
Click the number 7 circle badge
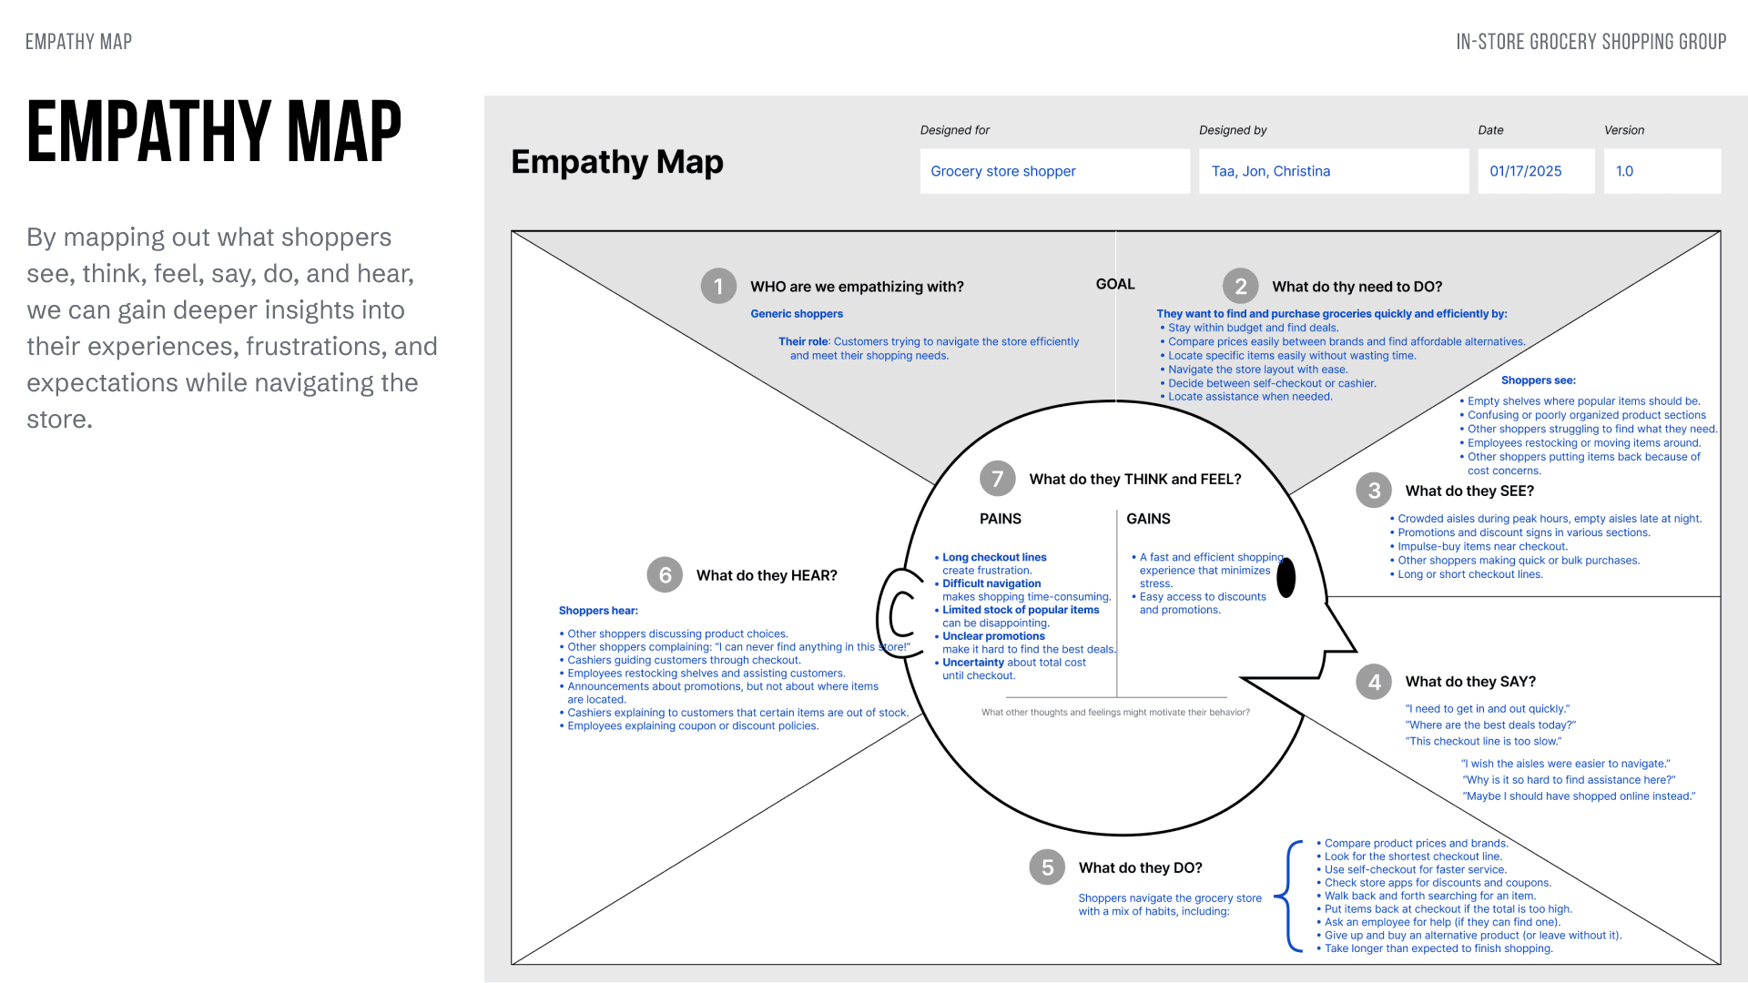998,479
